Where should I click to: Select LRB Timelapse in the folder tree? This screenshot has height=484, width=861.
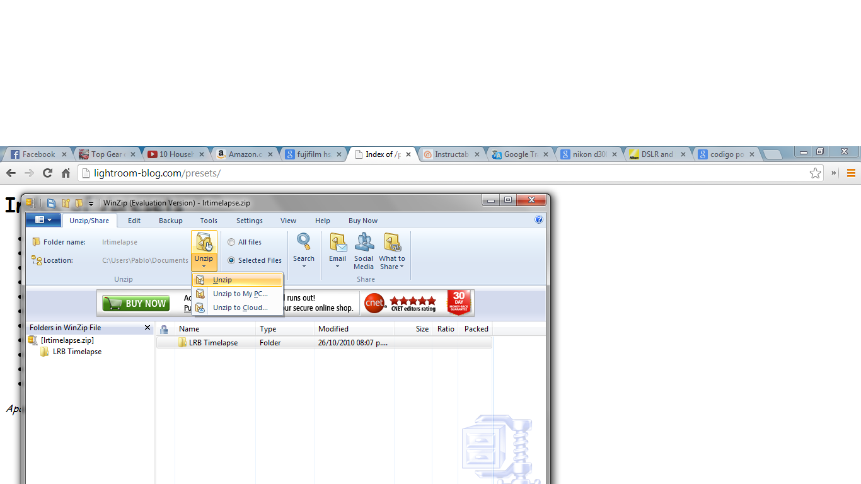pyautogui.click(x=77, y=352)
